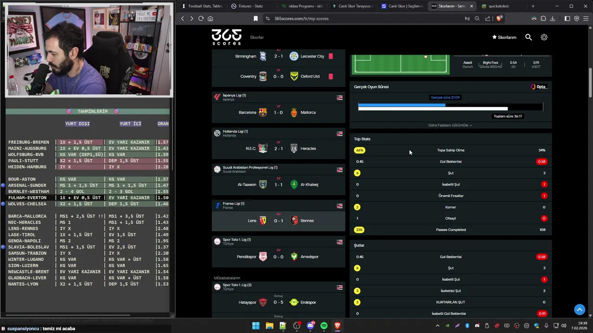
Task: Switch to the Canlı Skor Tarayıcısı tab
Action: (x=352, y=6)
